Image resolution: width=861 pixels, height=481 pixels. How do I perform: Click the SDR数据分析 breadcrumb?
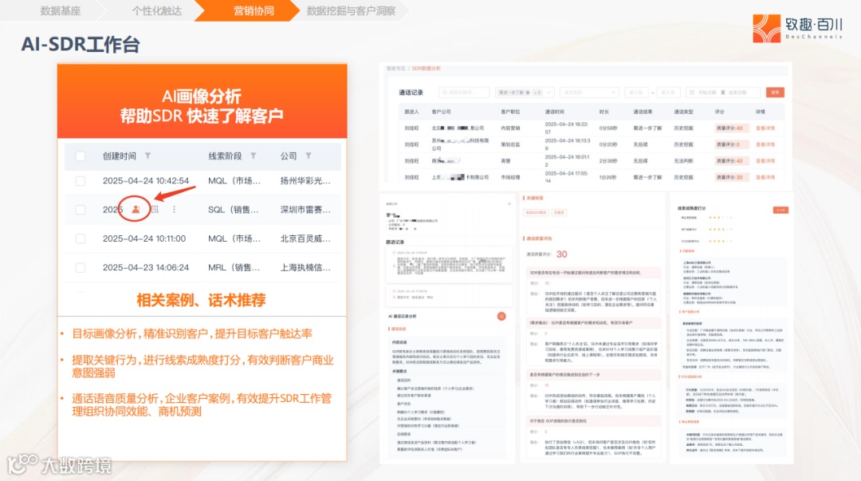426,69
